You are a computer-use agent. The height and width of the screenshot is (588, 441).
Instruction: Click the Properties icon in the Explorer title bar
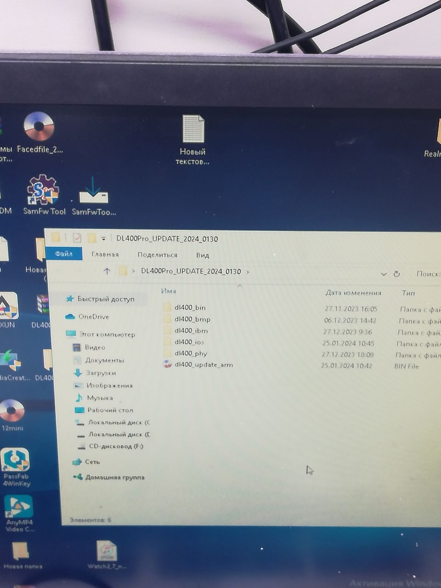click(x=77, y=237)
